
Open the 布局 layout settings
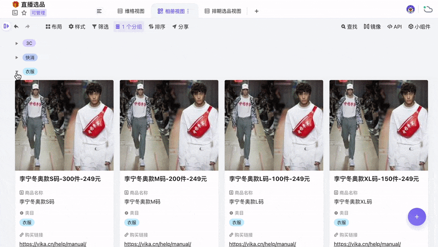(x=53, y=26)
